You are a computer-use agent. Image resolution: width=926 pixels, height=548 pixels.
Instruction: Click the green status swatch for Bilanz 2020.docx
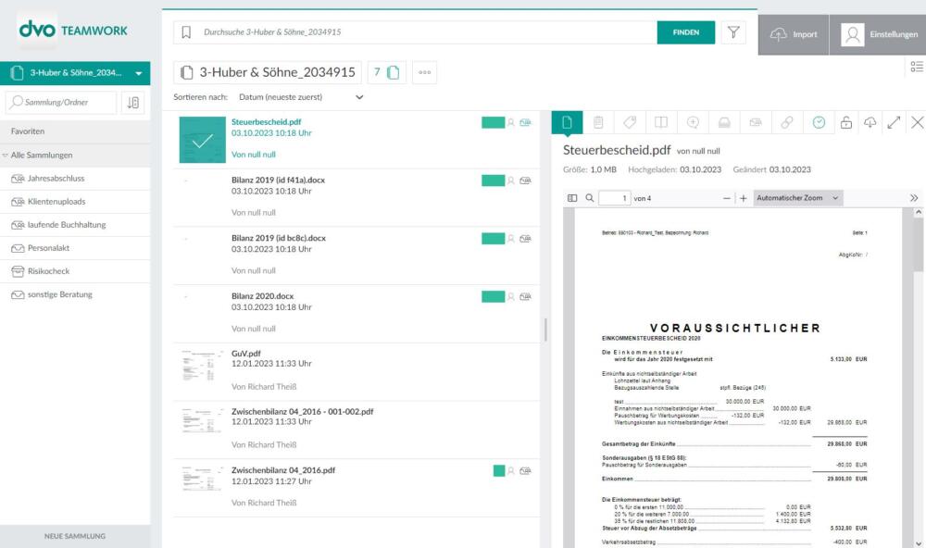[494, 296]
